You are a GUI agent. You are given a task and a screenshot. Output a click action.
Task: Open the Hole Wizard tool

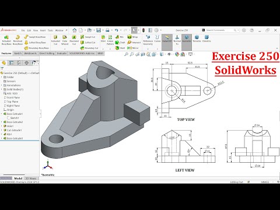[x=65, y=40]
